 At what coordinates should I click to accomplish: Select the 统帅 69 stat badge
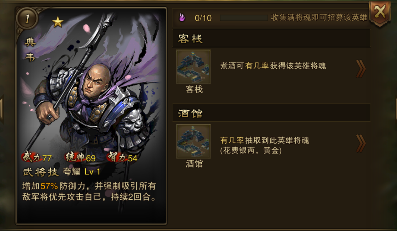(81, 158)
